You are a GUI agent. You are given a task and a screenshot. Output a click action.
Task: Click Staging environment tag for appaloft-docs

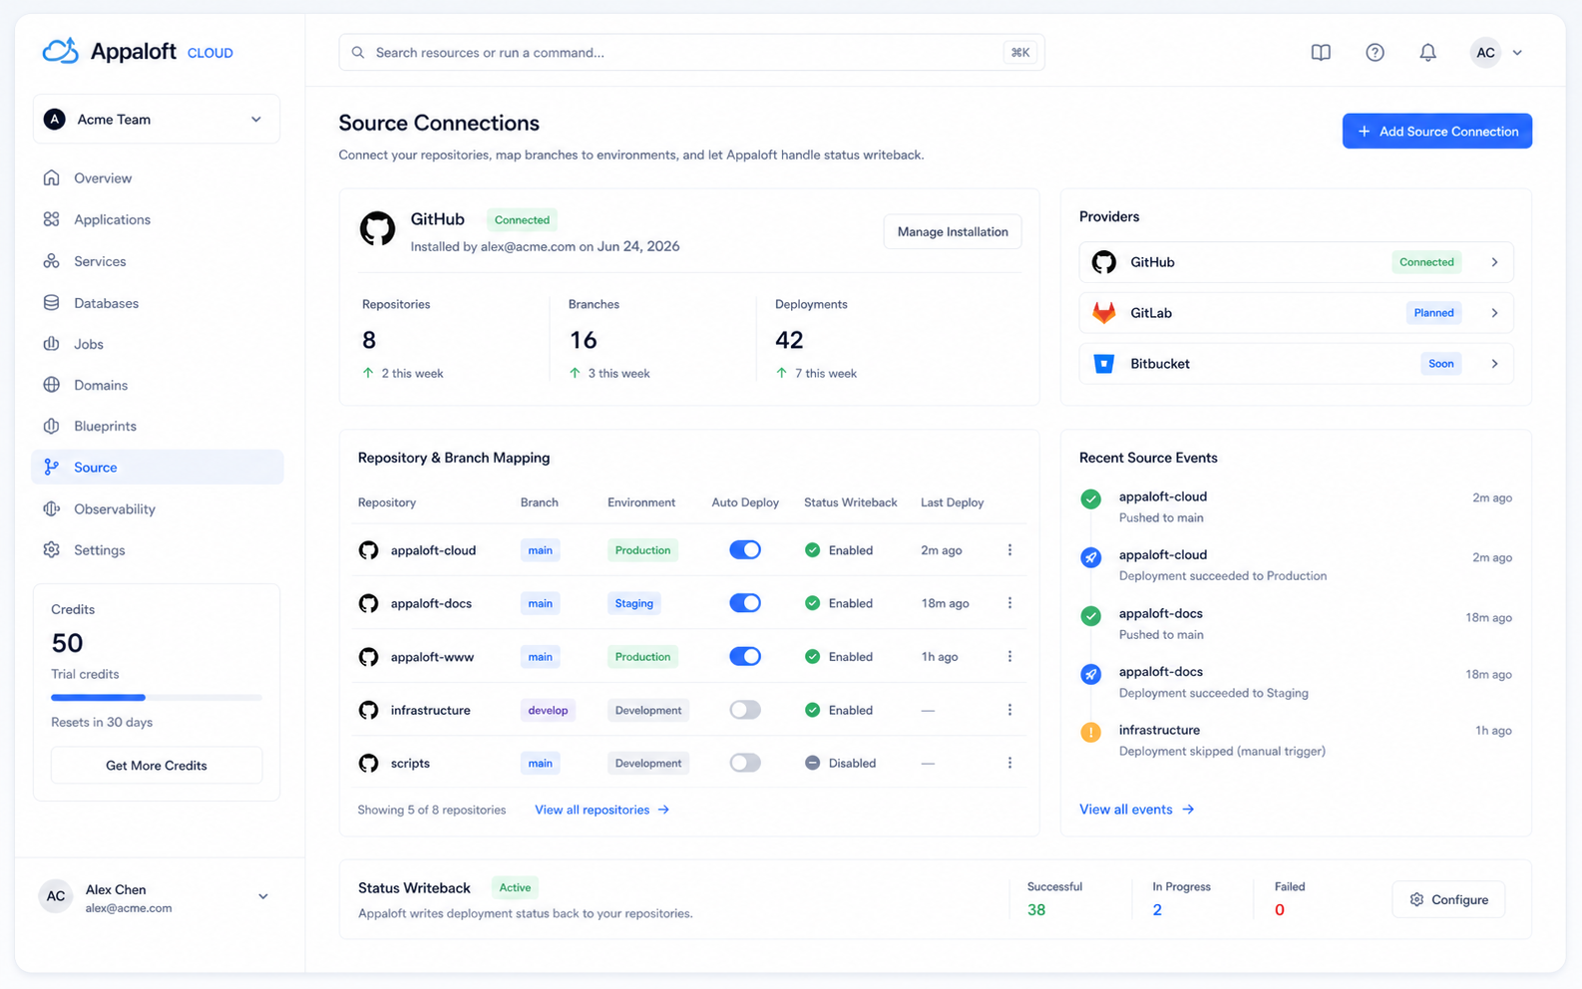pos(634,603)
